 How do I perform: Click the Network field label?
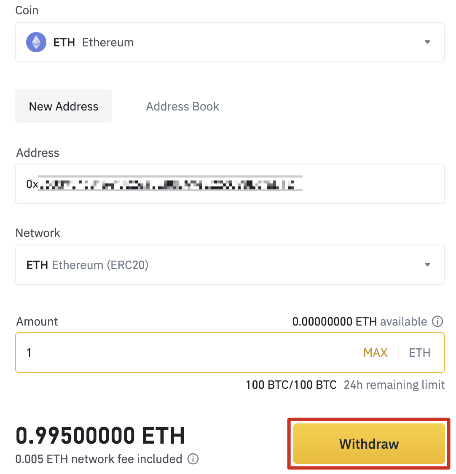coord(38,233)
